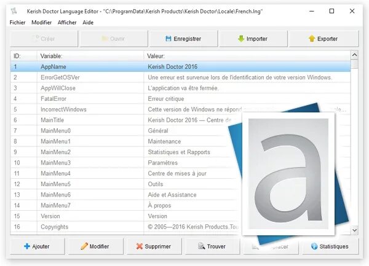Open the Afficher menu
This screenshot has width=369, height=266.
click(x=67, y=23)
